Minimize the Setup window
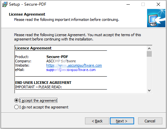 point(128,4)
